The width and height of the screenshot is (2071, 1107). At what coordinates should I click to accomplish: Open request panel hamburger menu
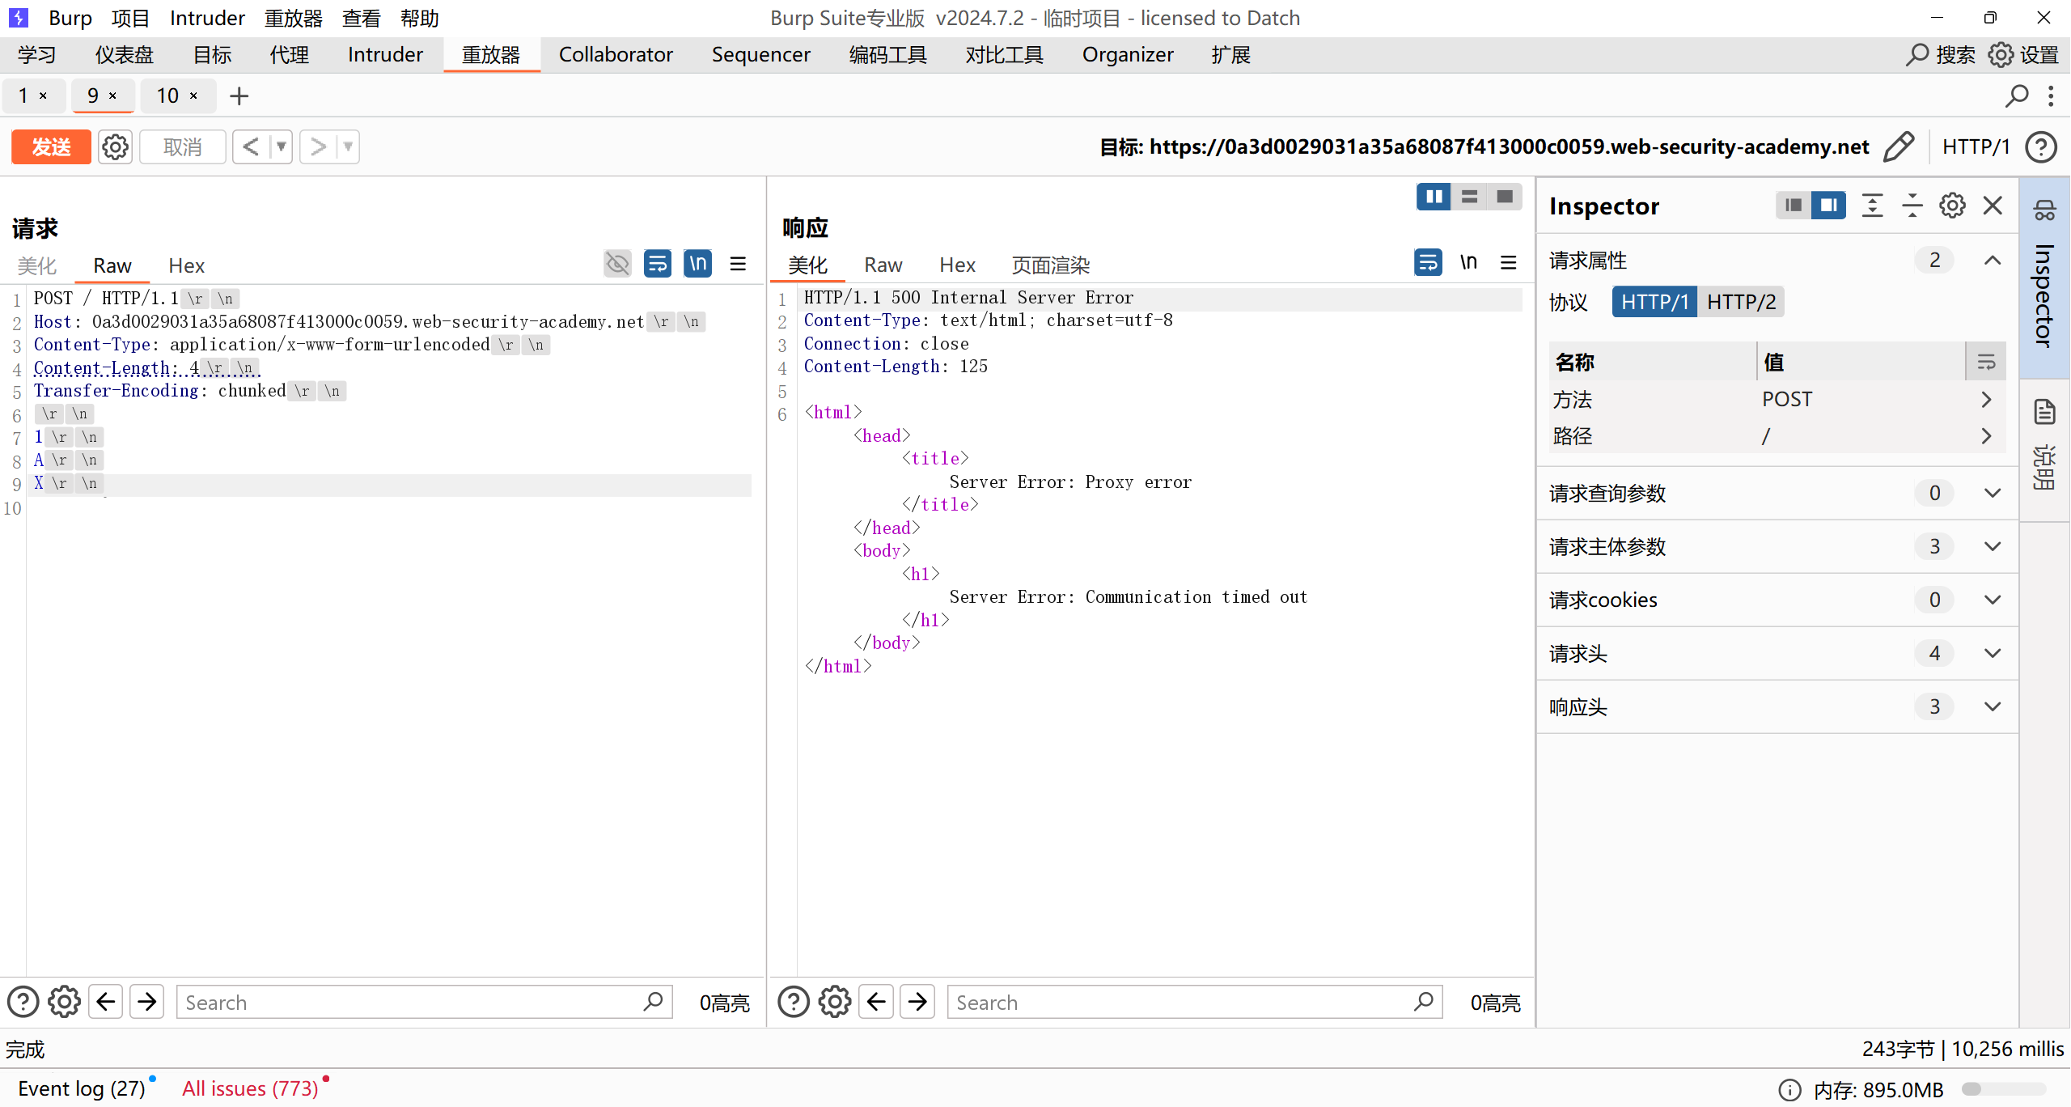point(738,264)
